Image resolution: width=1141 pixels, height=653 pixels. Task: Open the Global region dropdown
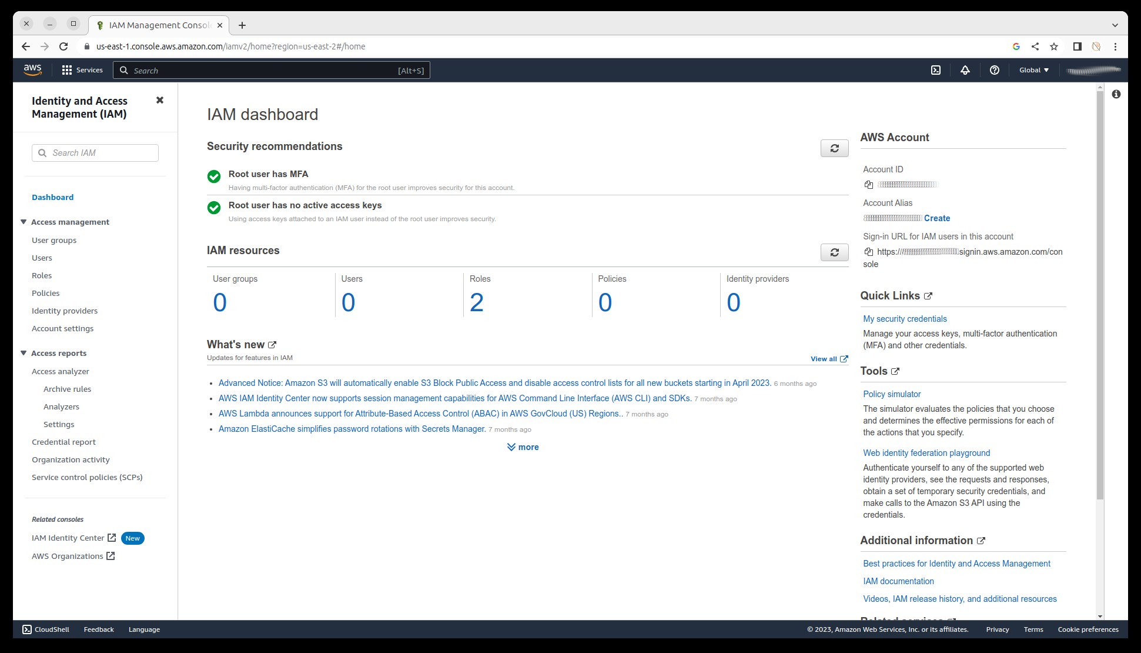[1034, 70]
